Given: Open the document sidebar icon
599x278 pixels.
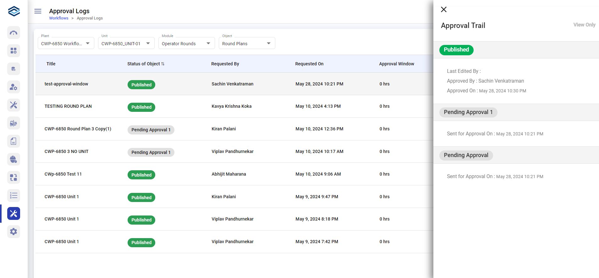Looking at the screenshot, I should 14,141.
